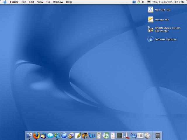Launch iPhoto from the dock
The image size is (187, 140).
(x=85, y=136)
